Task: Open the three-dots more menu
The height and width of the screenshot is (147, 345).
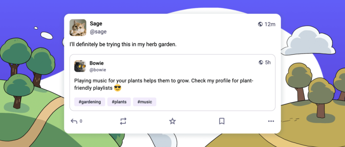Action: pyautogui.click(x=271, y=121)
